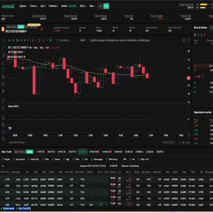Toggle the Alavancagem checkbox
The image size is (213, 213).
(92, 159)
